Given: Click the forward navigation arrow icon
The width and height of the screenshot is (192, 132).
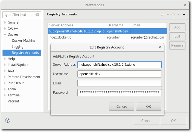Looking at the screenshot, I should coord(173,15).
